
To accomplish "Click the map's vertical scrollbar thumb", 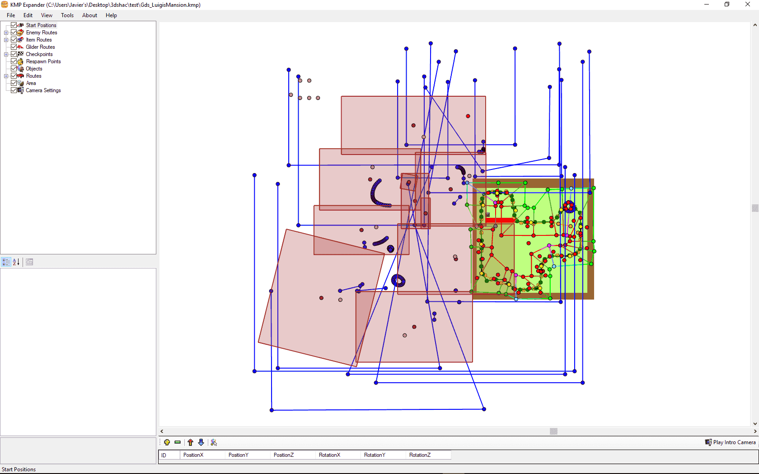I will [755, 208].
